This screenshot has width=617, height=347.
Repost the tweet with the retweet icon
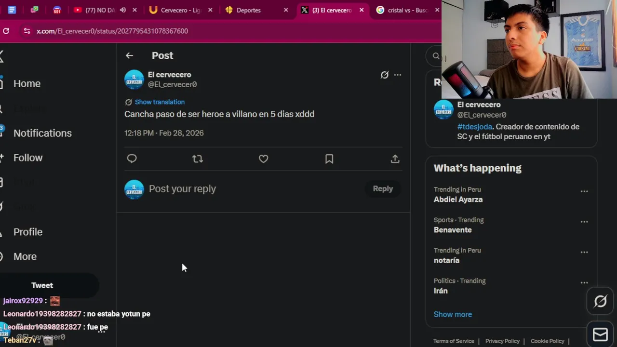pos(198,159)
